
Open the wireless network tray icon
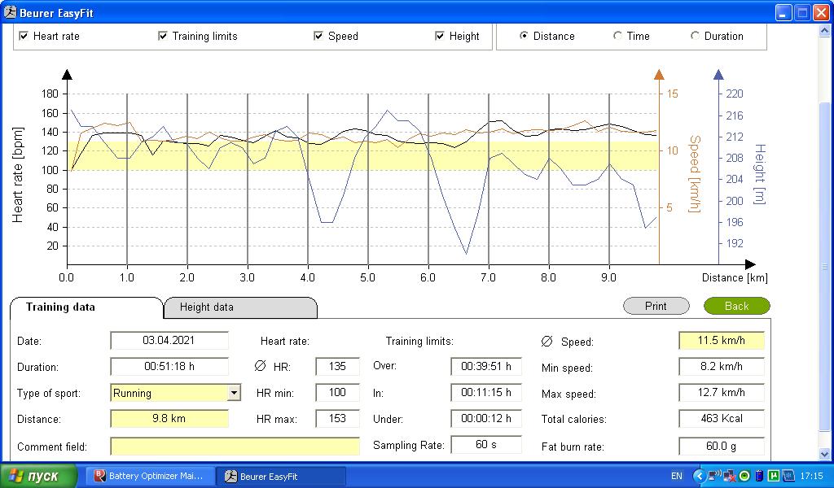coord(715,476)
